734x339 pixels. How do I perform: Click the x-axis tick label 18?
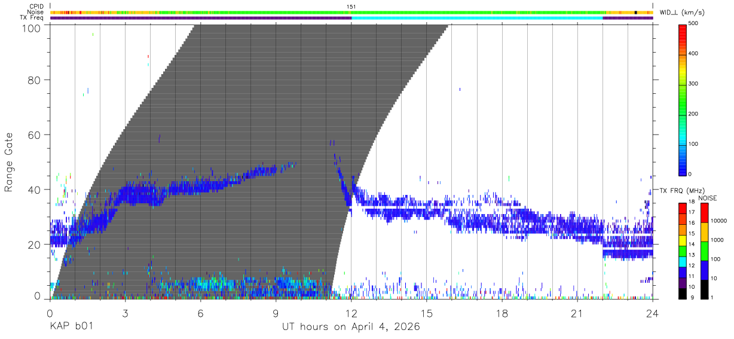502,313
